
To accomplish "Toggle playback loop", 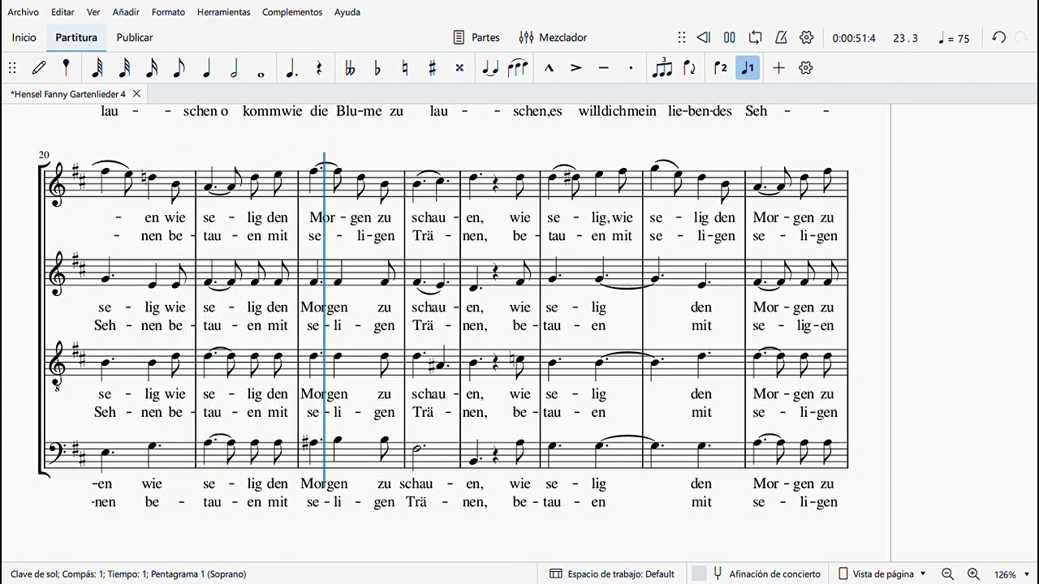I will [x=756, y=37].
